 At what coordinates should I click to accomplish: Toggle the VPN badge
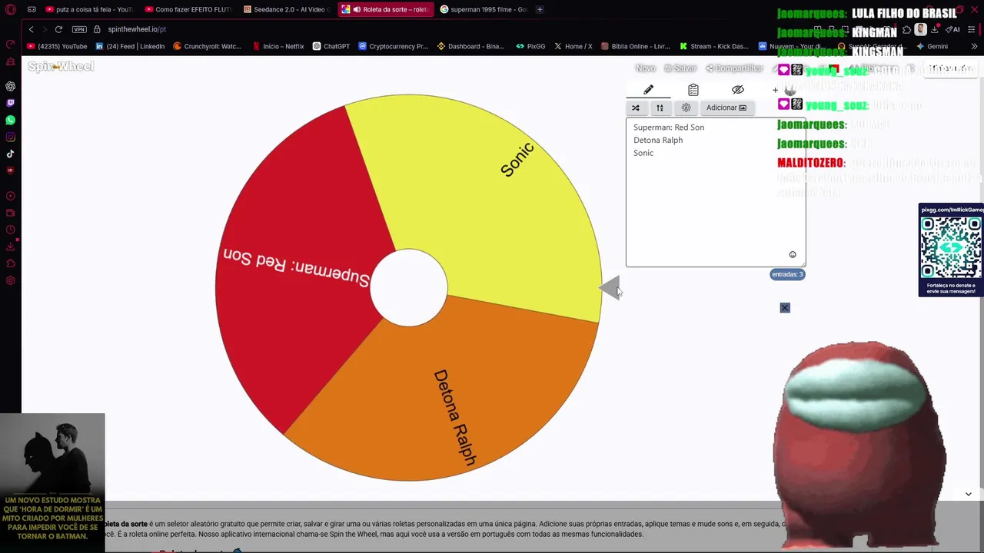click(79, 29)
